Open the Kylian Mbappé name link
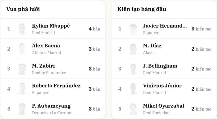The height and width of the screenshot is (119, 217). pos(51,26)
